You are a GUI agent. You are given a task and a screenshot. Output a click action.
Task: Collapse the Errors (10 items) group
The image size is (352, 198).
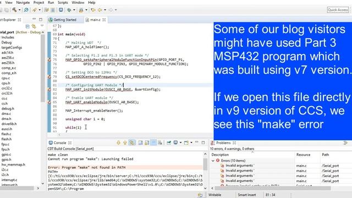coord(213,161)
